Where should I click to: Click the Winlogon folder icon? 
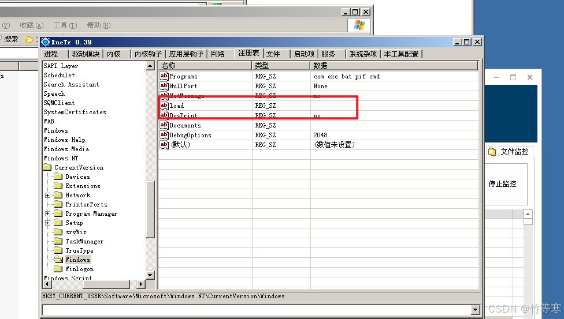coord(58,269)
